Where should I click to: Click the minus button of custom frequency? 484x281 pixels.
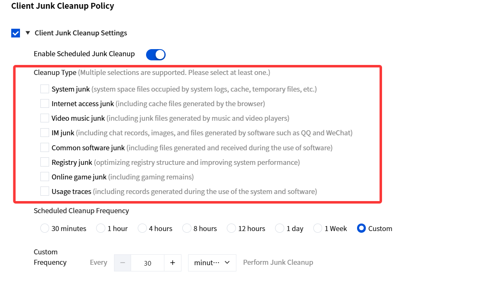(x=122, y=263)
